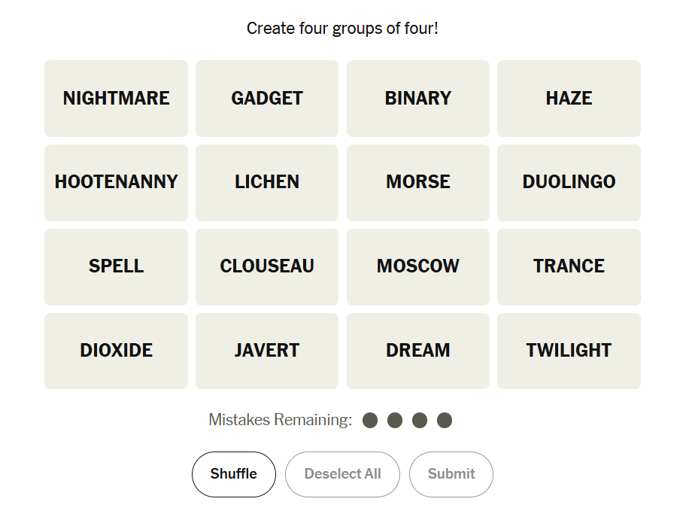This screenshot has width=683, height=520.
Task: Select the GADGET word tile
Action: [x=267, y=99]
